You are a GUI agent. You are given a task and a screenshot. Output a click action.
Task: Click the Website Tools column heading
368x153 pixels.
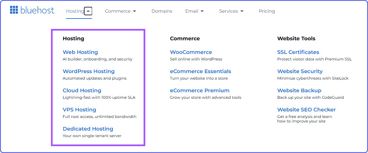296,39
